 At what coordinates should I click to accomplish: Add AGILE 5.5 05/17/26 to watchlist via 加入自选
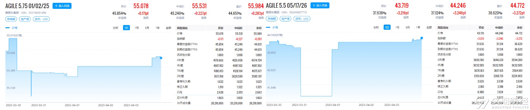click(320, 5)
